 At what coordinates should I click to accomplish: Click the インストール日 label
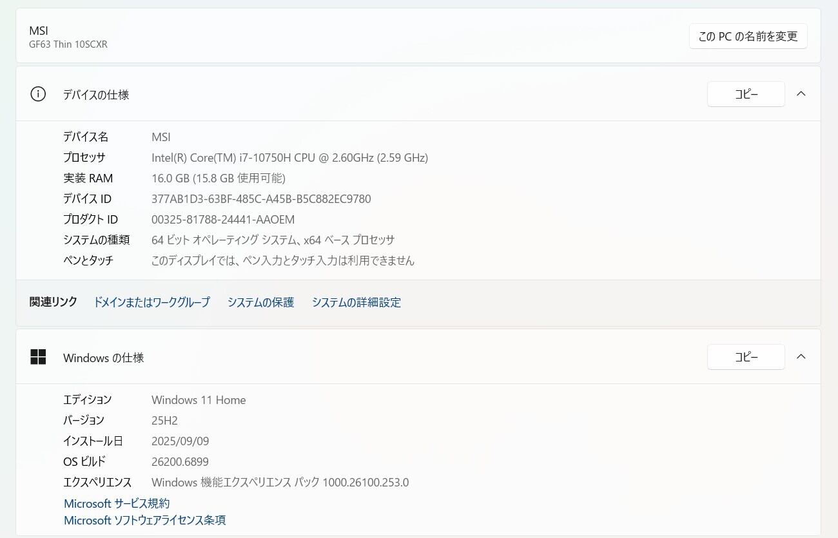pos(93,441)
